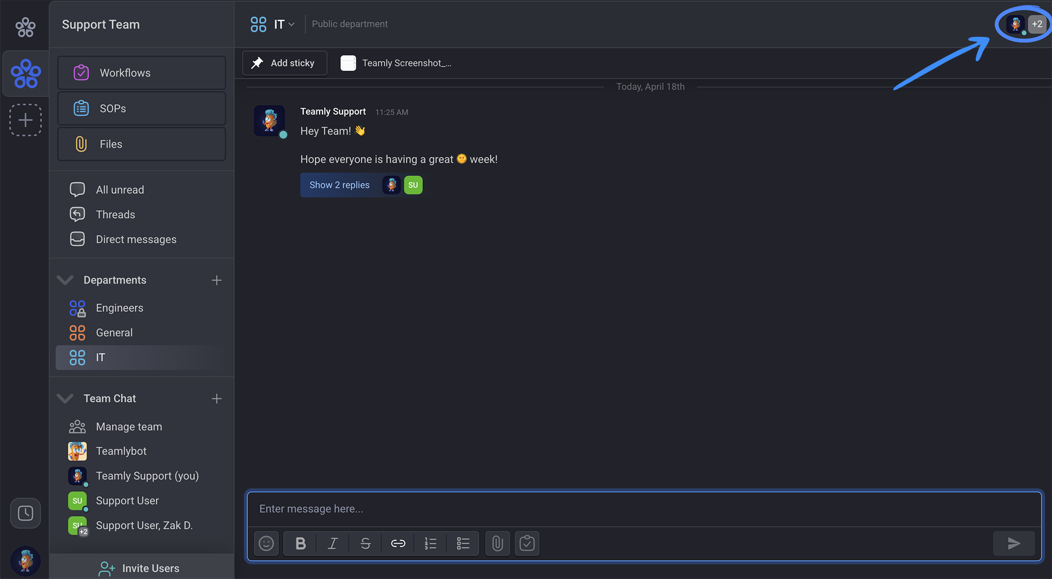Select the IT department in sidebar
Image resolution: width=1052 pixels, height=579 pixels.
click(x=141, y=358)
